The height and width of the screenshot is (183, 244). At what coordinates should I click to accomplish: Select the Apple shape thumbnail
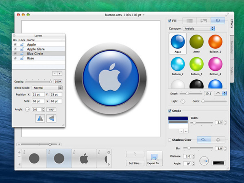pyautogui.click(x=84, y=159)
